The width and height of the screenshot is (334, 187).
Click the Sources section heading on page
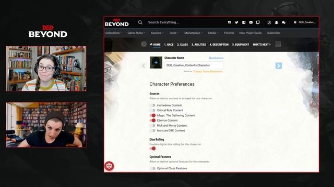click(x=154, y=94)
